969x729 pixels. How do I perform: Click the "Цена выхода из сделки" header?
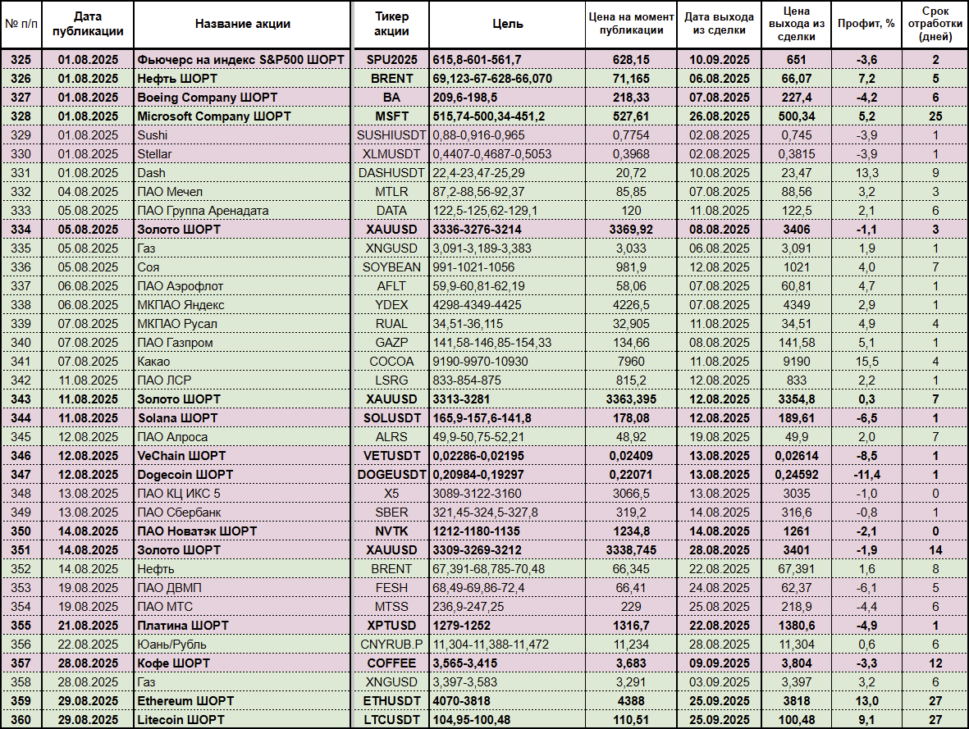pyautogui.click(x=796, y=24)
